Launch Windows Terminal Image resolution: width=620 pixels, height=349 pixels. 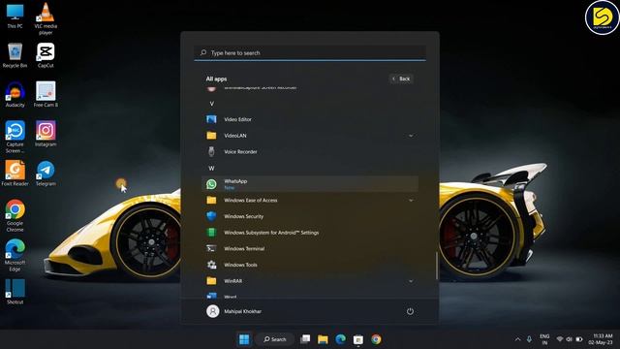310,248
